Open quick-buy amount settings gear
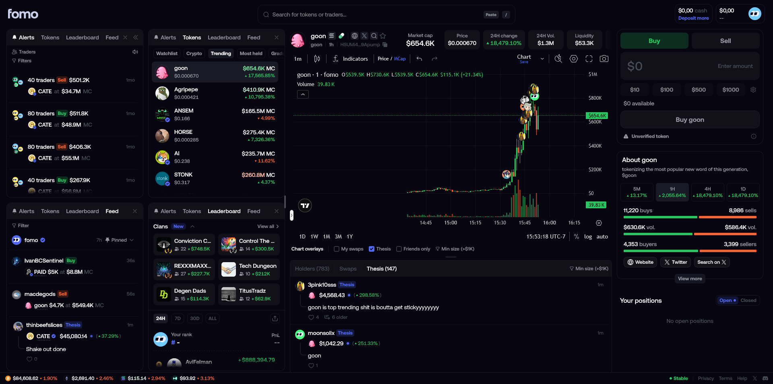 [x=753, y=90]
